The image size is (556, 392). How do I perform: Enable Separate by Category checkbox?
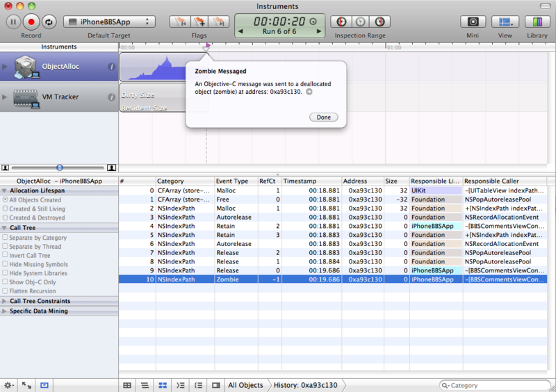click(5, 237)
